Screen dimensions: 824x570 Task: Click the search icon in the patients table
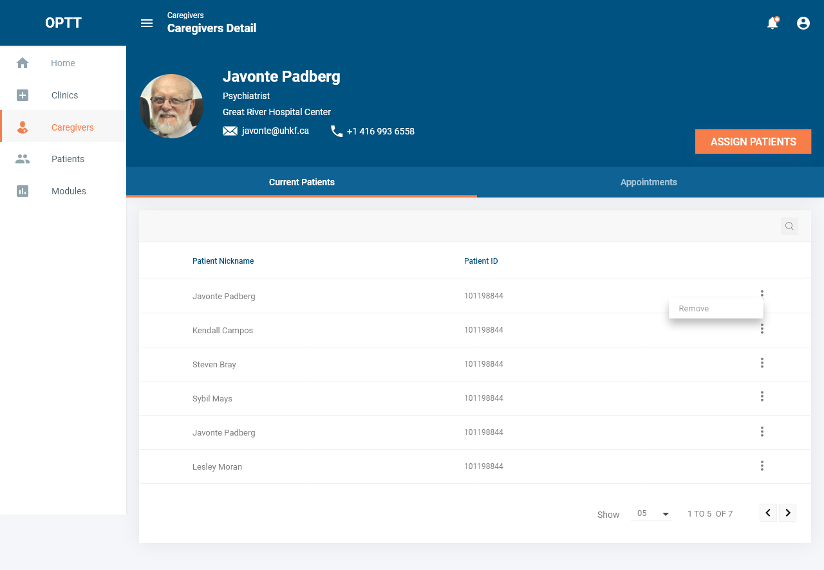(789, 226)
